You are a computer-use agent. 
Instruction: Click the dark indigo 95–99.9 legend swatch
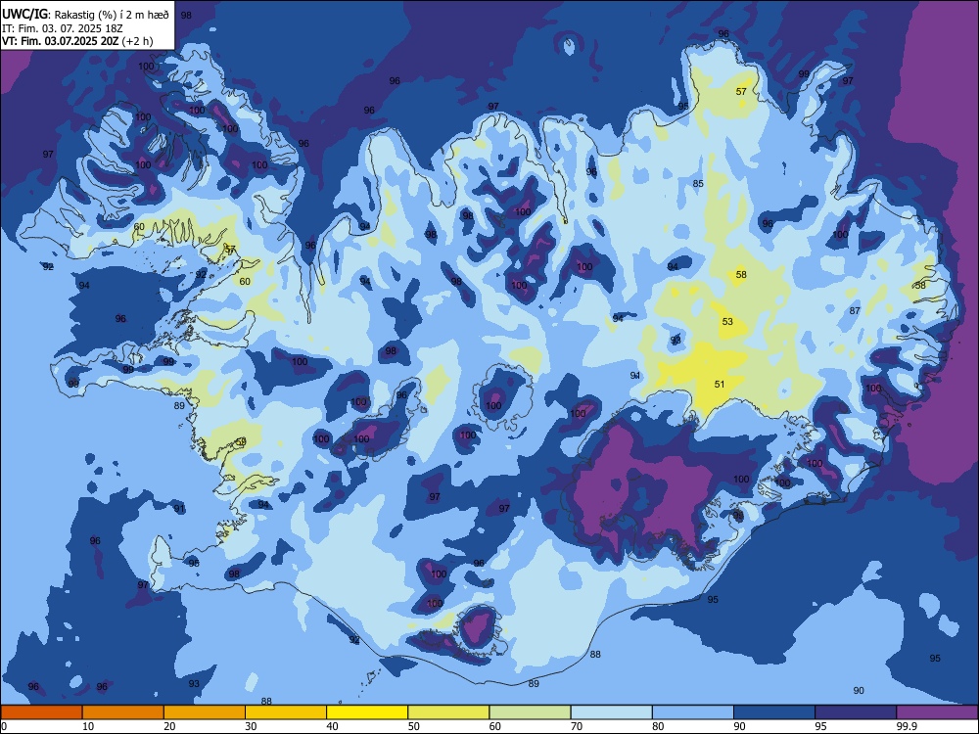pyautogui.click(x=856, y=712)
